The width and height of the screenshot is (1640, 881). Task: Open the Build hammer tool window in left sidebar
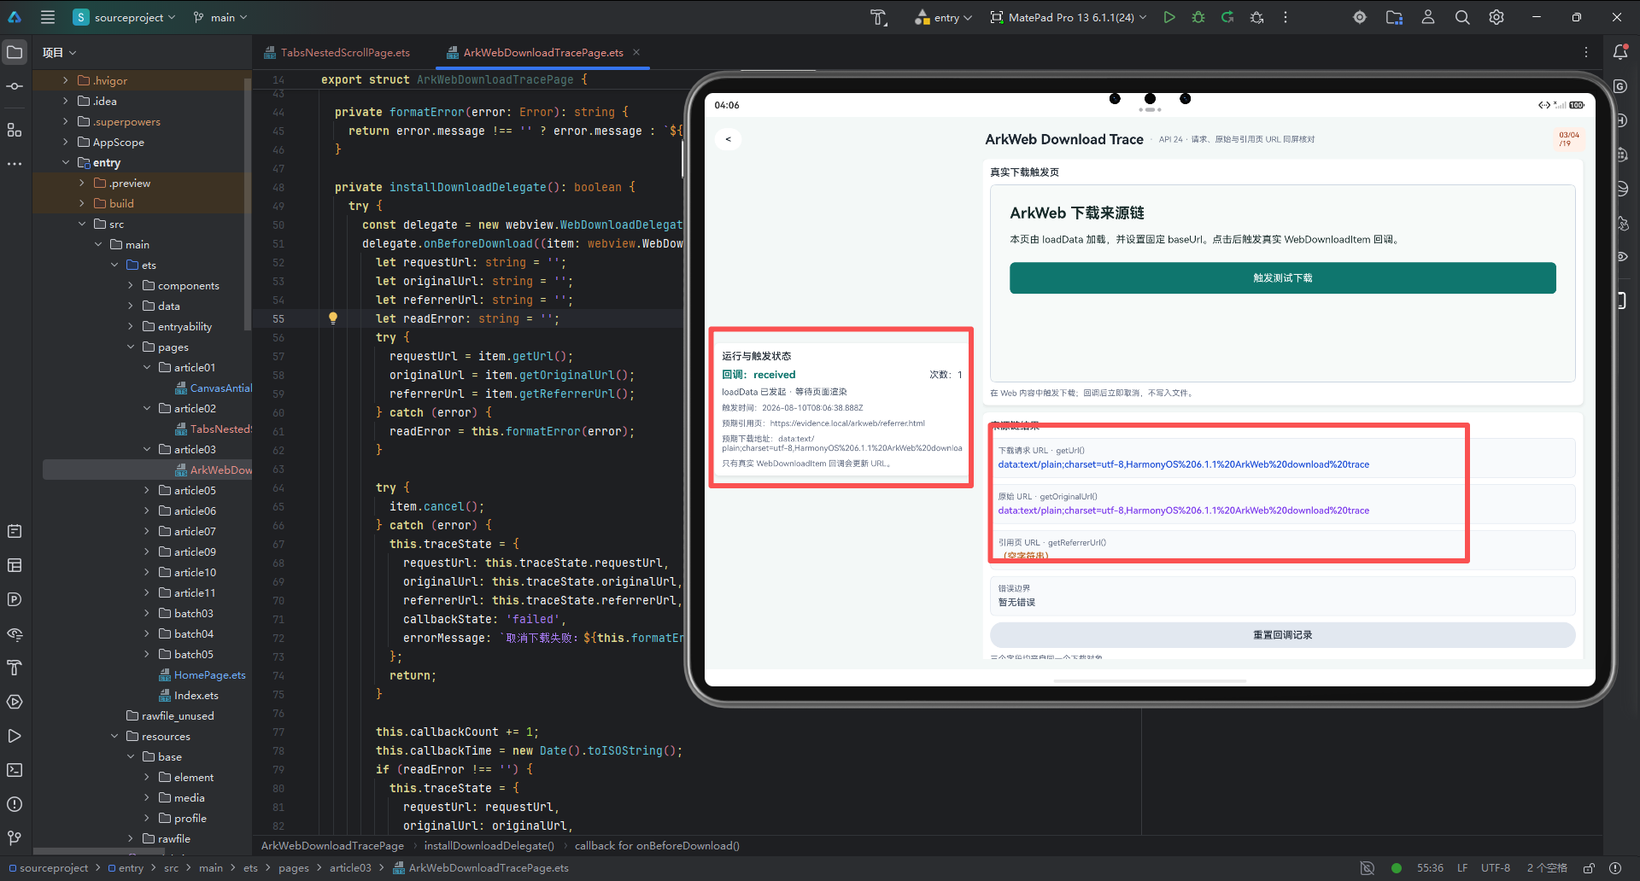point(15,668)
